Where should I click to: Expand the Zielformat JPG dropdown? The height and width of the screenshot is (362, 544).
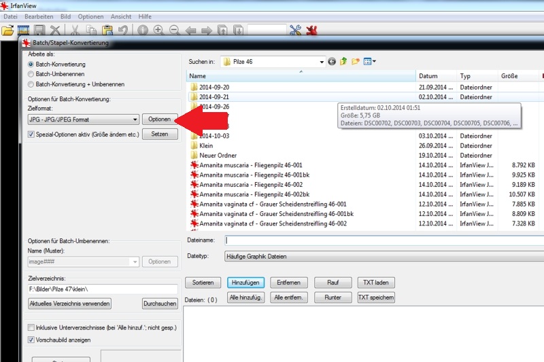coord(135,120)
